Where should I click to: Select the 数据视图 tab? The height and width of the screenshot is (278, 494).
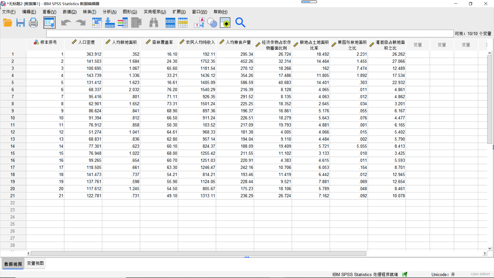pyautogui.click(x=13, y=264)
